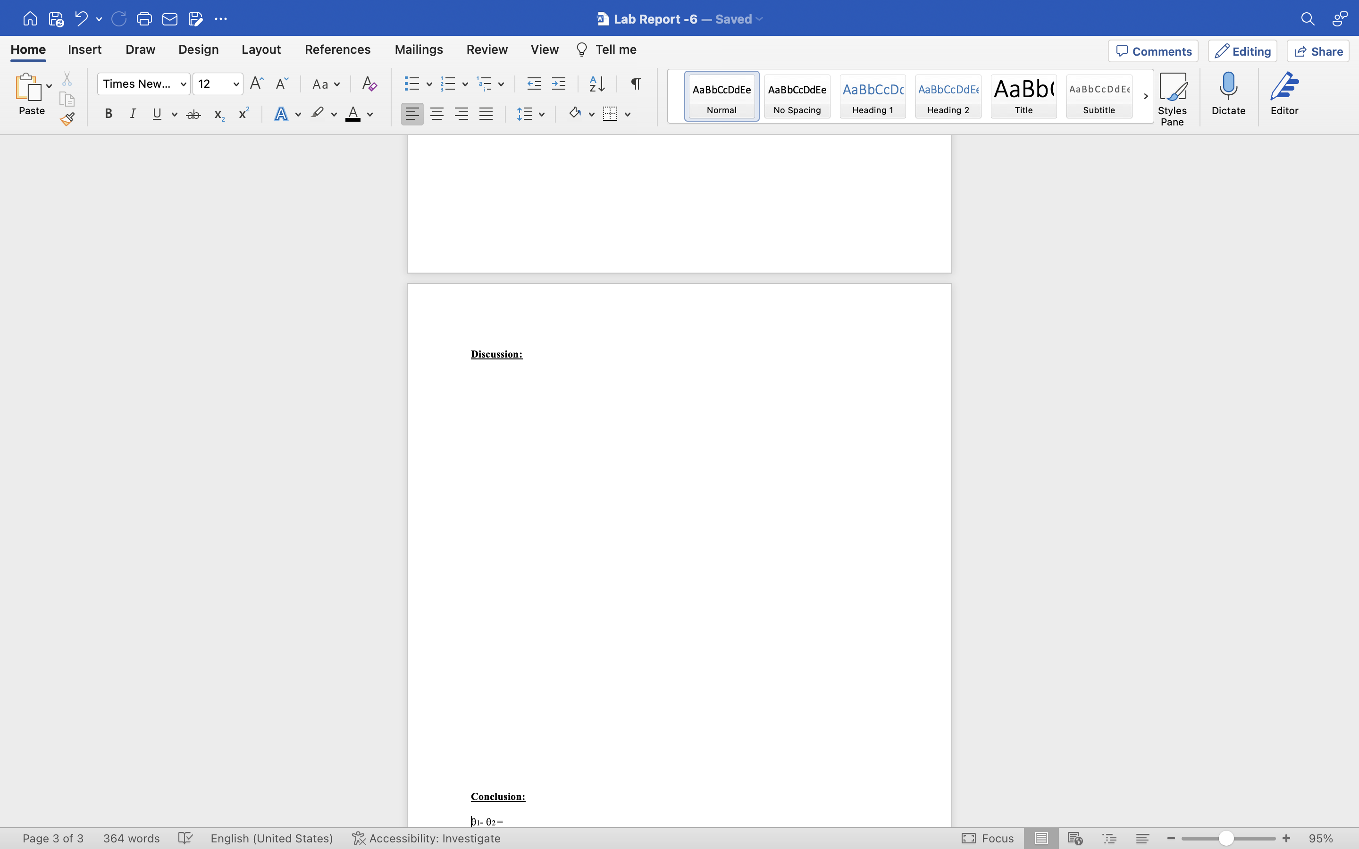Open the text highlight color dropdown
This screenshot has height=849, width=1359.
[333, 113]
